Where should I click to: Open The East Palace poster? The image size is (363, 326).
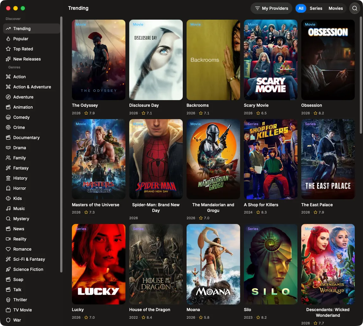[x=328, y=159]
